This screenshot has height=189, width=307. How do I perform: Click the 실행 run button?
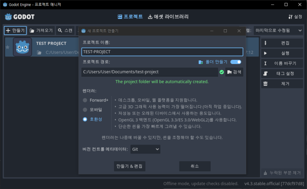click(282, 53)
